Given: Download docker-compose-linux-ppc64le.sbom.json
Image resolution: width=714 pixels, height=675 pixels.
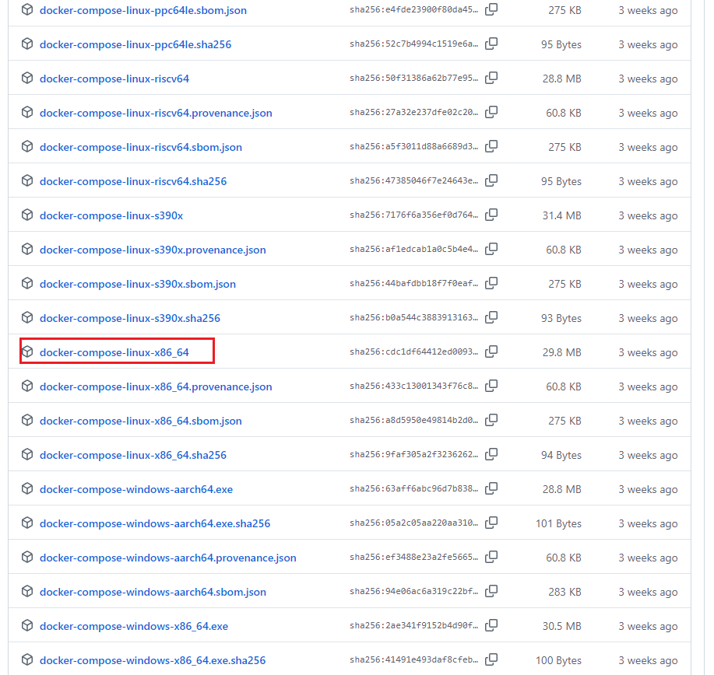Looking at the screenshot, I should (x=143, y=10).
